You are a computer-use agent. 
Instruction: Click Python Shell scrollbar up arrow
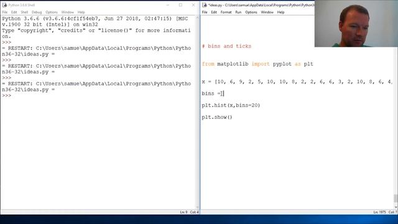click(198, 18)
